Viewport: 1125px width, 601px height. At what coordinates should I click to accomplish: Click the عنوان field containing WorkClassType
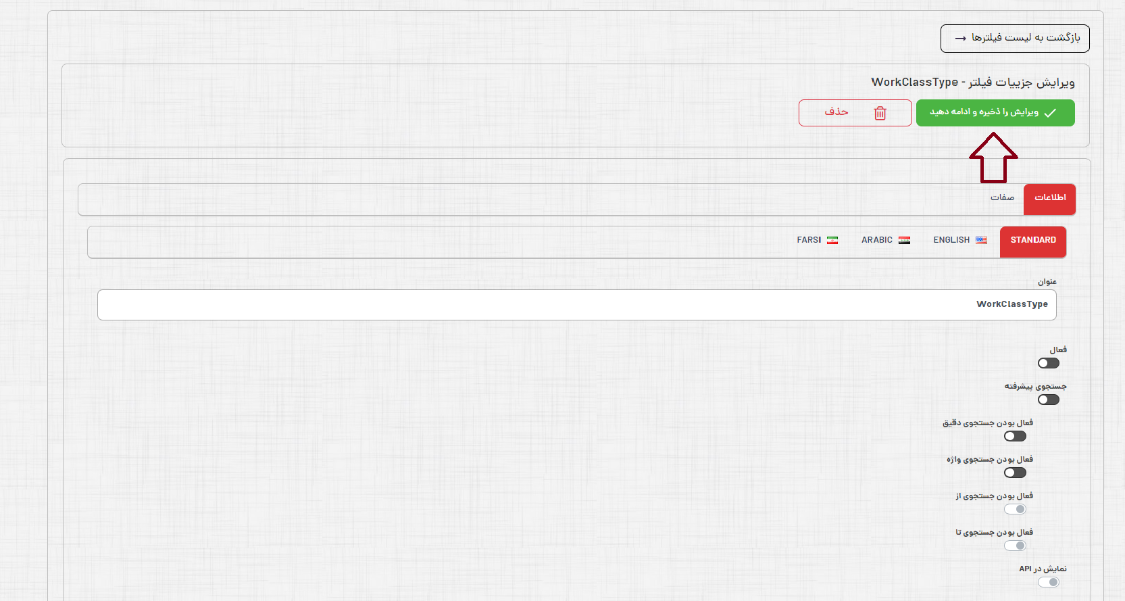576,305
